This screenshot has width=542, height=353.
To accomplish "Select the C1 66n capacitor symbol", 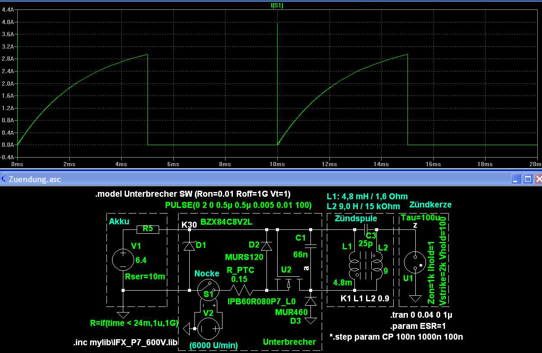I will coord(310,246).
